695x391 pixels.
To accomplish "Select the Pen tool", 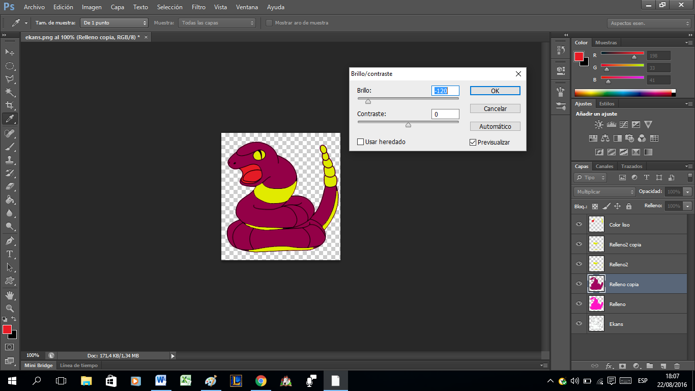I will point(9,240).
